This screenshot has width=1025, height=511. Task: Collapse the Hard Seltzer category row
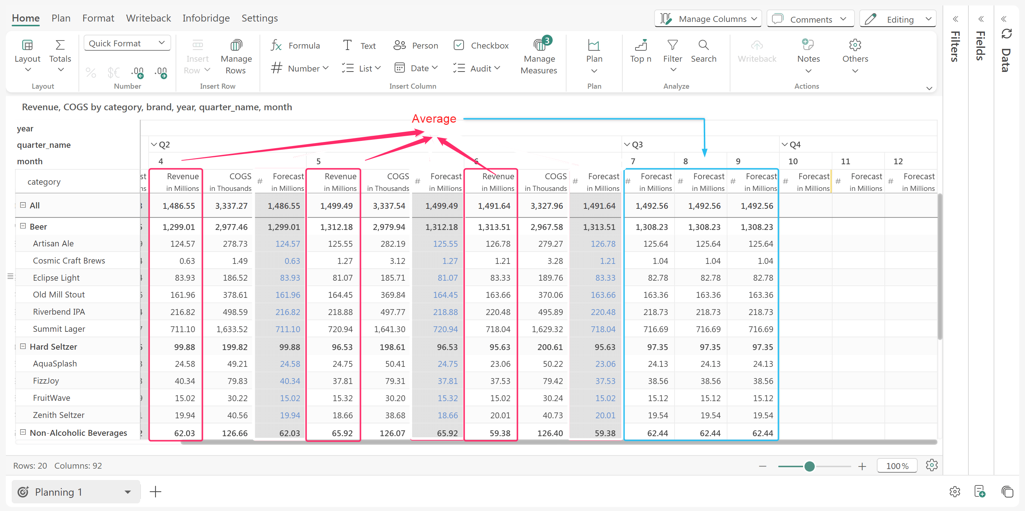tap(23, 346)
